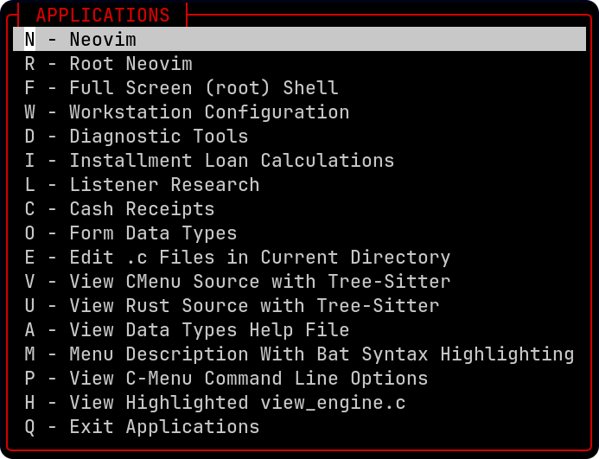Select the Neovim menu entry
This screenshot has width=599, height=459.
coord(102,40)
